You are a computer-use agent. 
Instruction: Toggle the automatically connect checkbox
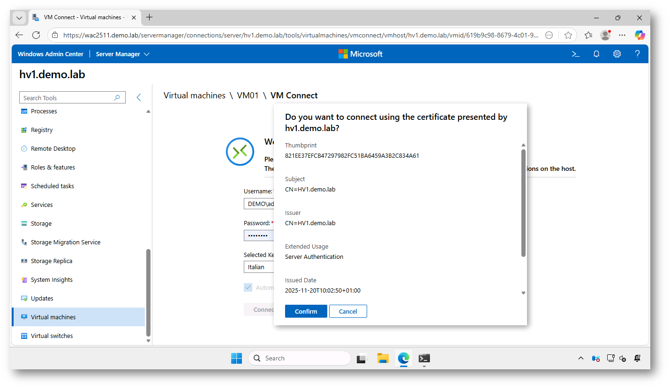tap(248, 287)
